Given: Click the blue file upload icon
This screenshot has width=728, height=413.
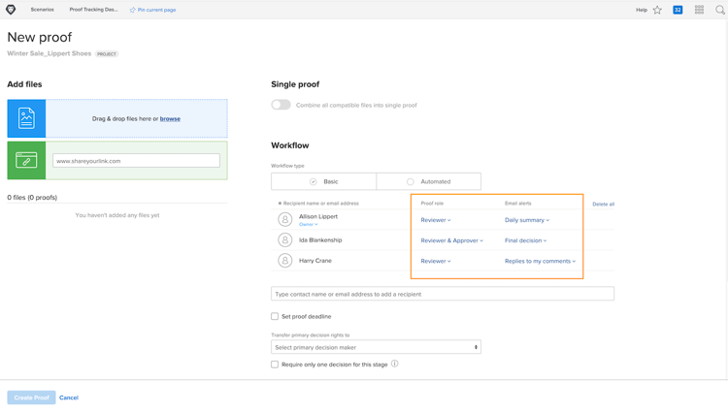Looking at the screenshot, I should [x=26, y=118].
